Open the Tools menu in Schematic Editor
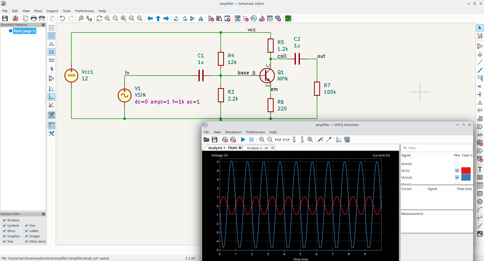The width and height of the screenshot is (484, 261). [x=67, y=11]
